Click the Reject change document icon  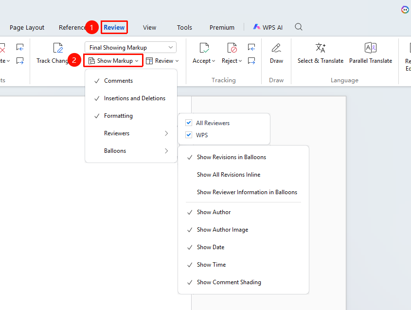[232, 48]
